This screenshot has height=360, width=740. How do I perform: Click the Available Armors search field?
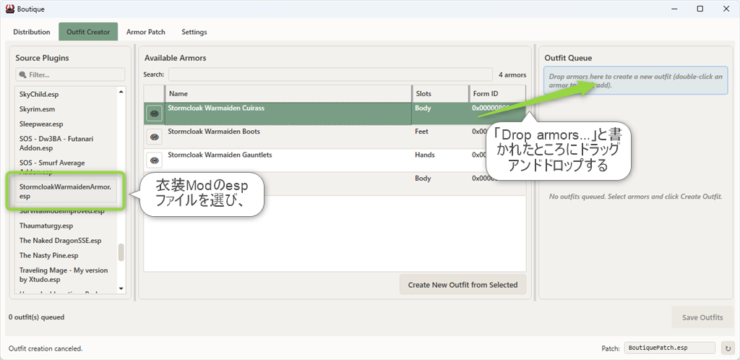coord(330,74)
